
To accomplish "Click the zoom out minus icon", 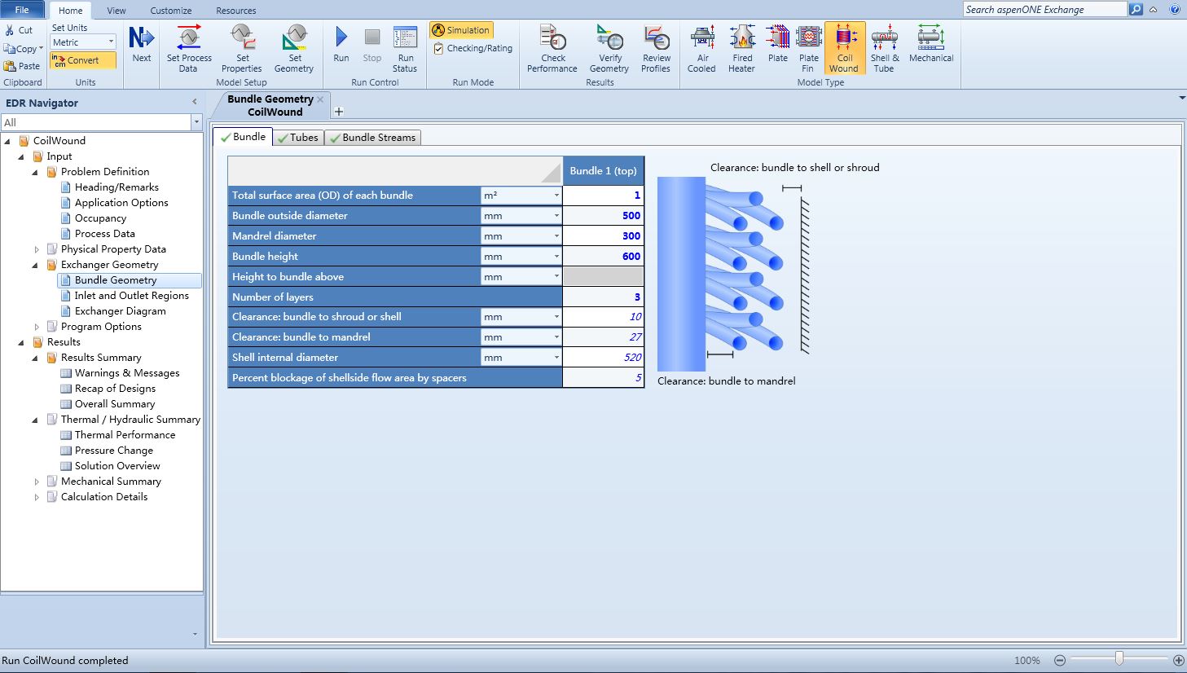I will 1060,660.
